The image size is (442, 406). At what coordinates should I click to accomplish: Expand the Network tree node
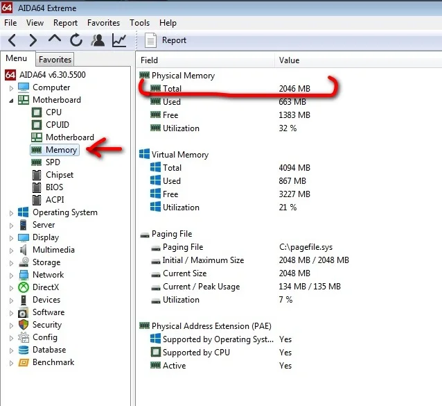click(11, 276)
